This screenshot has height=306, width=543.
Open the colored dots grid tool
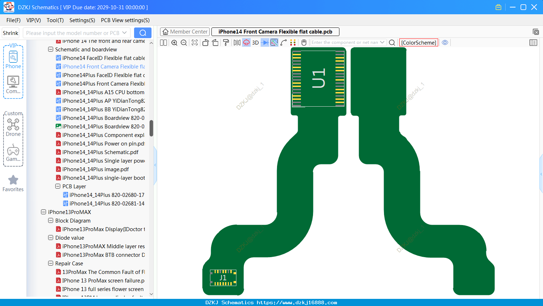tap(293, 42)
